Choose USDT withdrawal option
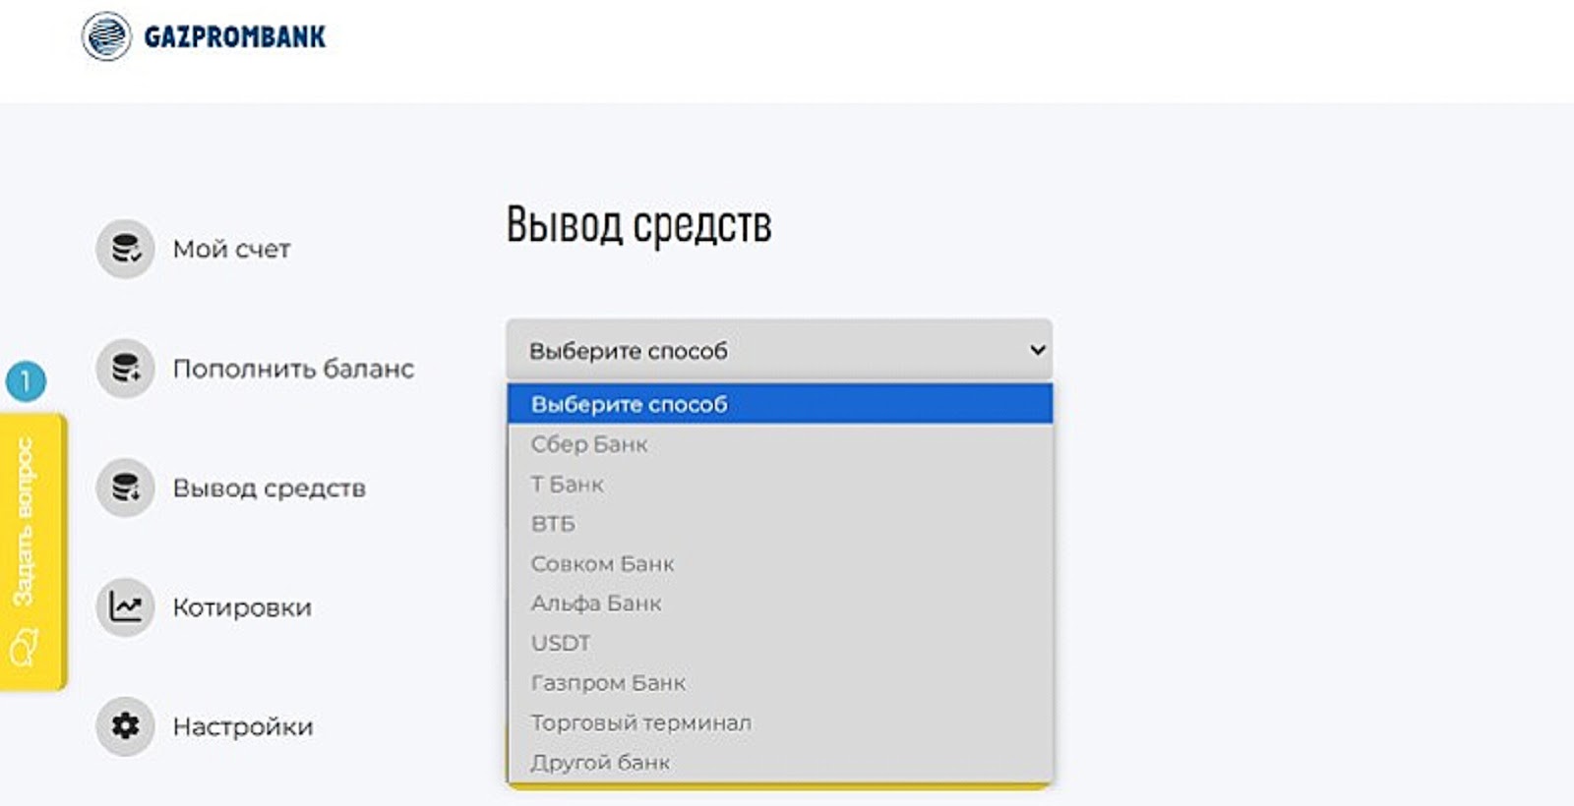 pos(780,643)
